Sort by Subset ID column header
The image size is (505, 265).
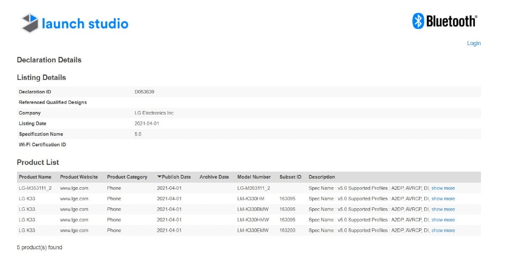coord(290,177)
